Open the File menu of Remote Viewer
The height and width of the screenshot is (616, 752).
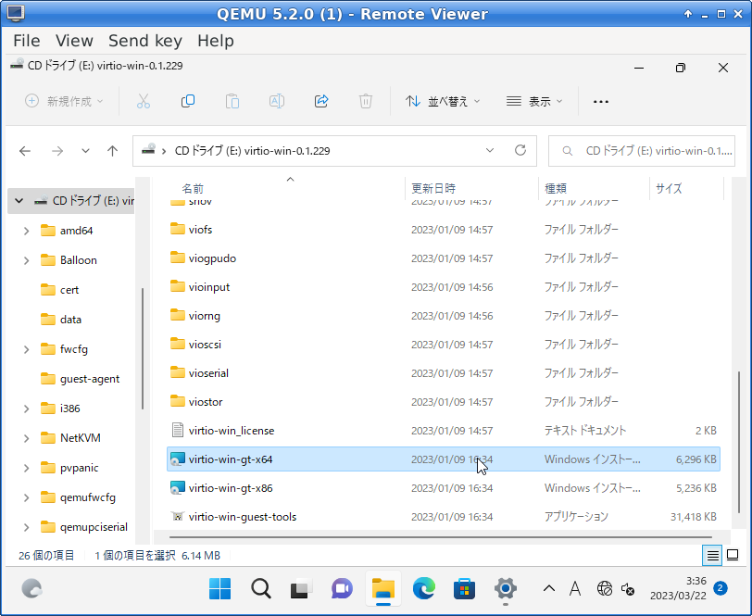(26, 41)
